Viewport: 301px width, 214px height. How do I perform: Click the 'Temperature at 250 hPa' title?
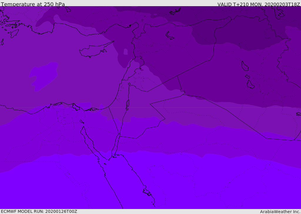(x=33, y=4)
